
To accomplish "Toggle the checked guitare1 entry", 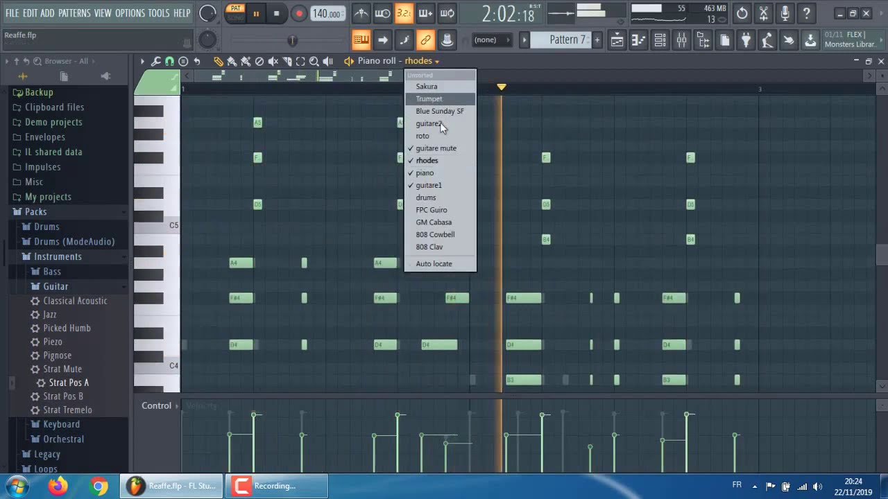I will (x=440, y=185).
